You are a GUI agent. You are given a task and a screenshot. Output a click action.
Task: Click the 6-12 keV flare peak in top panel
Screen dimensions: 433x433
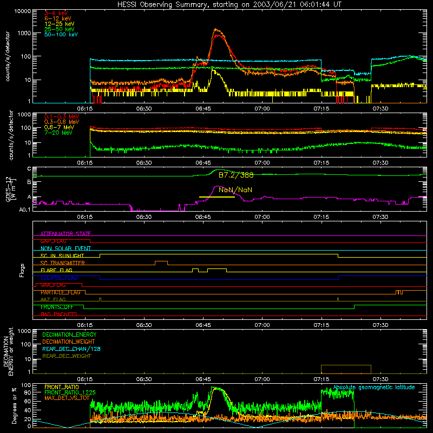coord(216,29)
